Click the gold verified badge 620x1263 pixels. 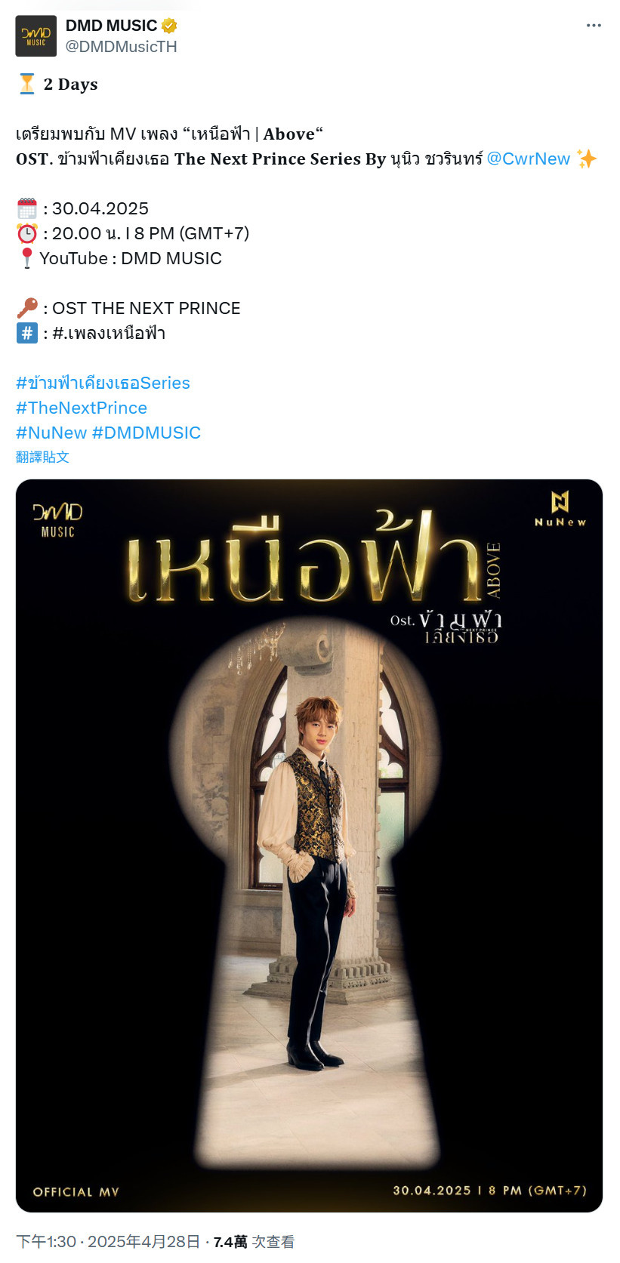tap(169, 26)
